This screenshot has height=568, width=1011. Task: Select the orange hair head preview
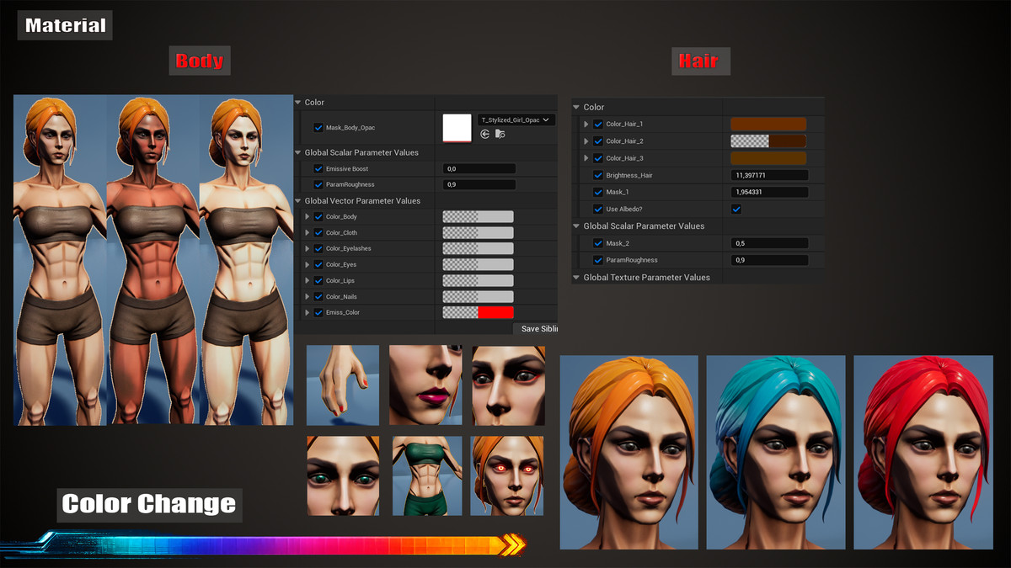pos(629,453)
